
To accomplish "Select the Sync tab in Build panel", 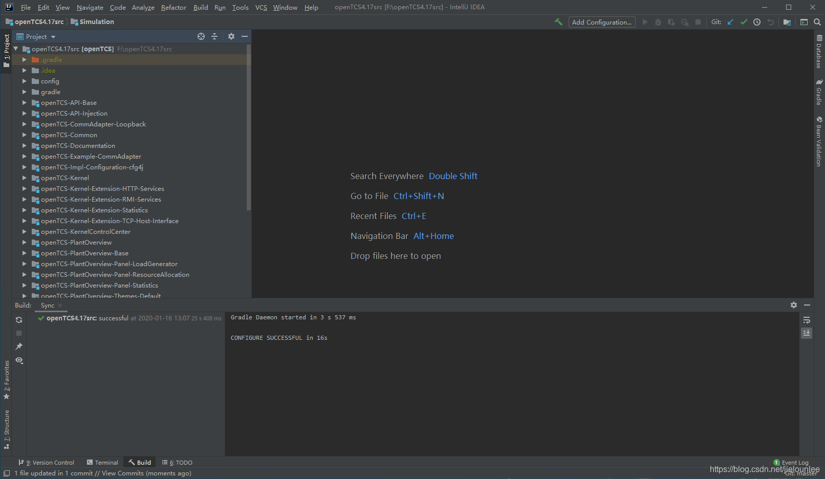I will point(48,306).
